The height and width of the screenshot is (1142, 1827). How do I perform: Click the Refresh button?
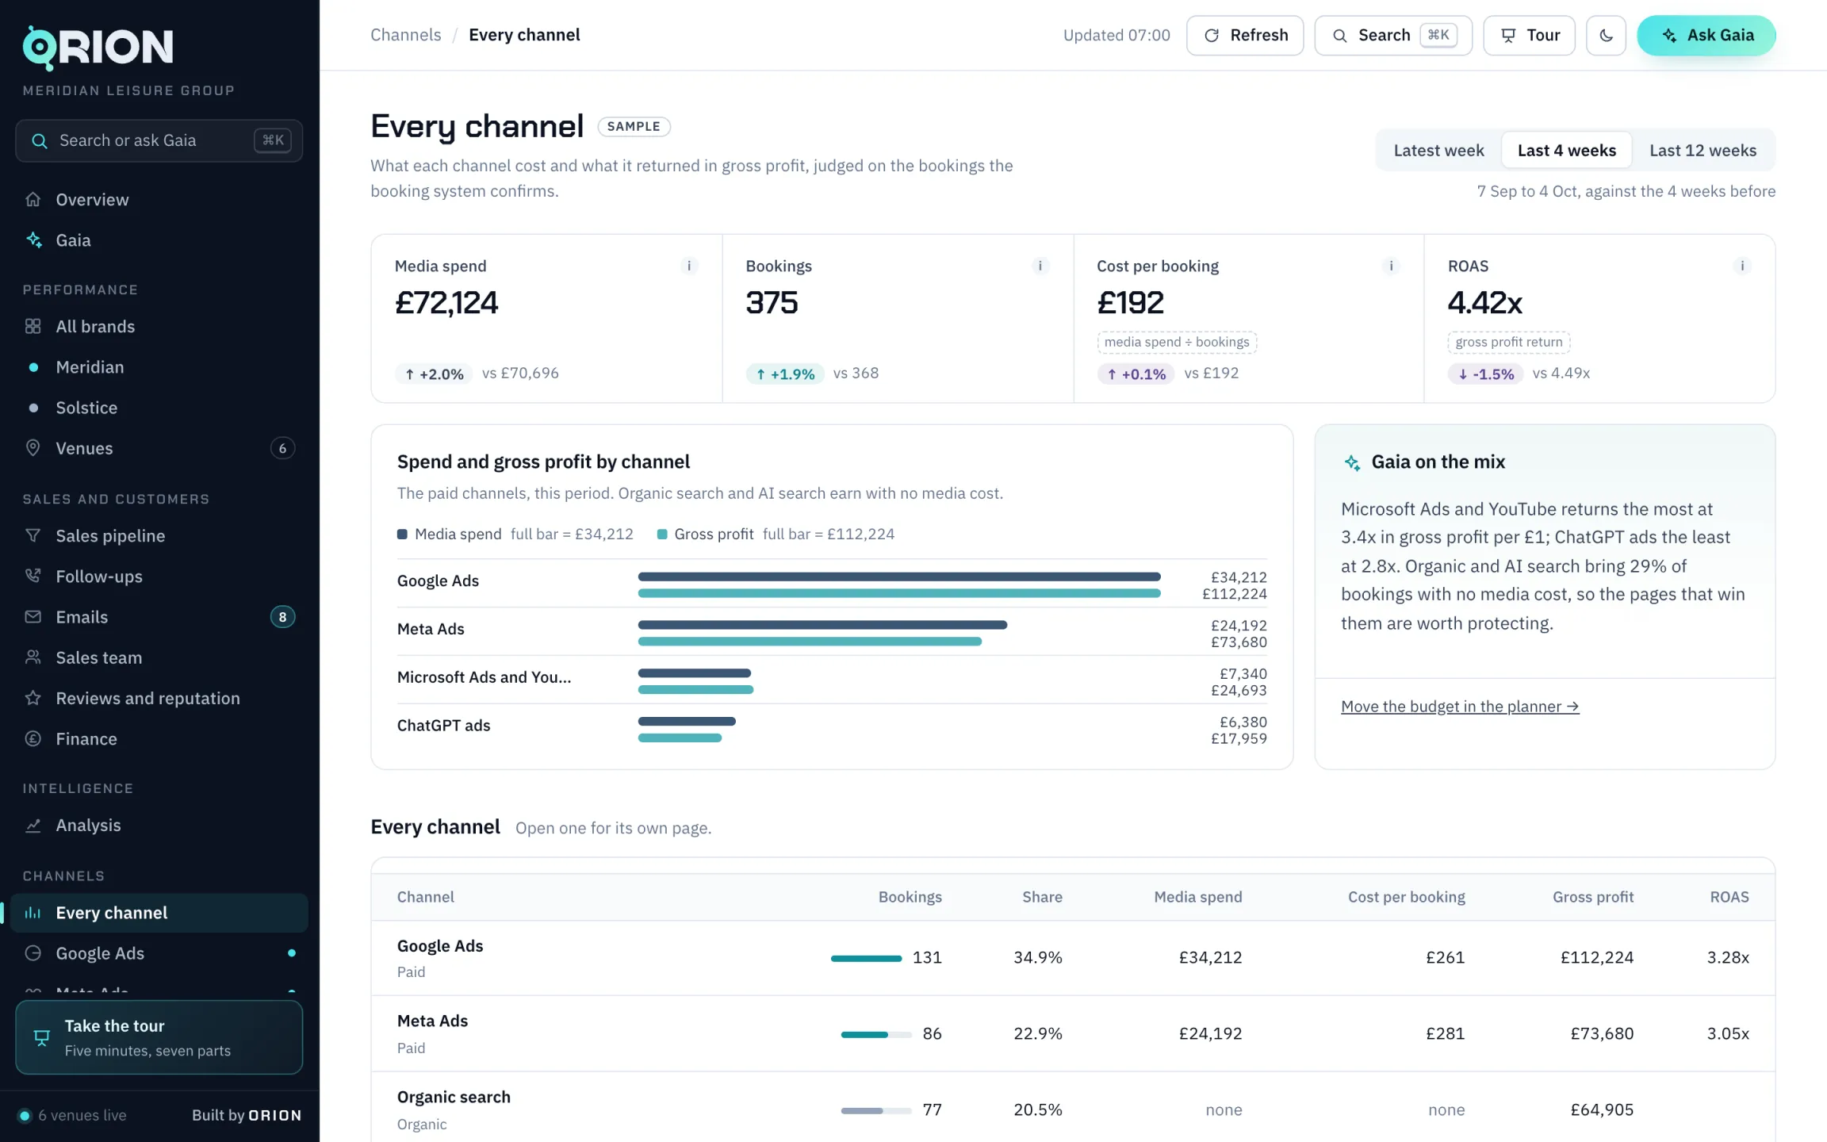(x=1244, y=35)
